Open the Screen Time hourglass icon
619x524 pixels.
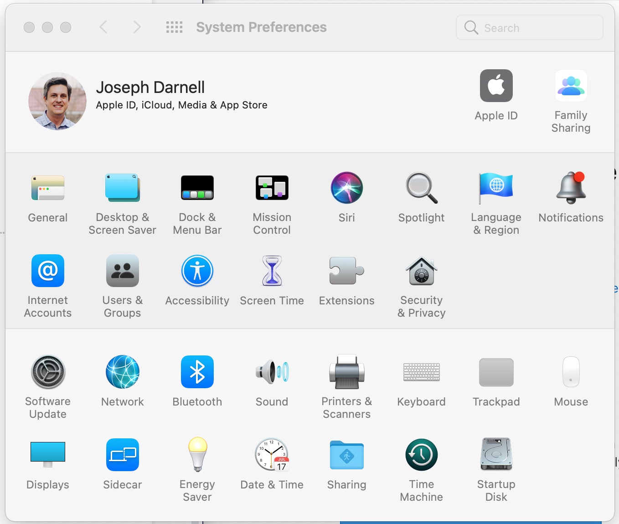click(x=272, y=271)
